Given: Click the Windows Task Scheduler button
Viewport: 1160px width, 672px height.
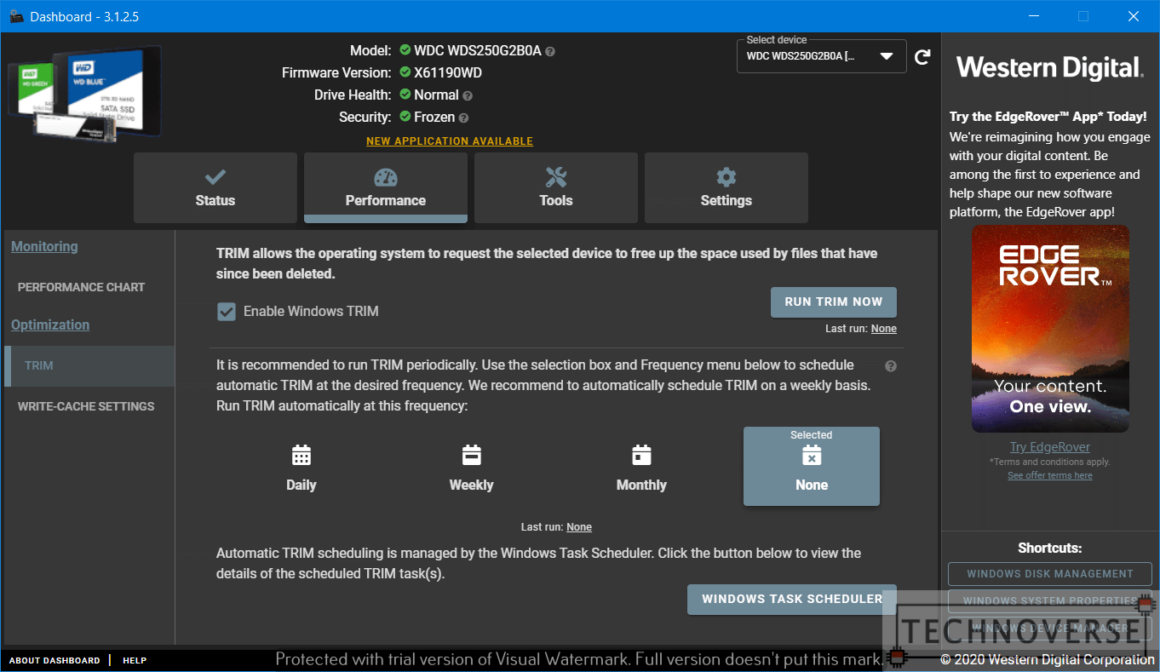Looking at the screenshot, I should tap(792, 599).
